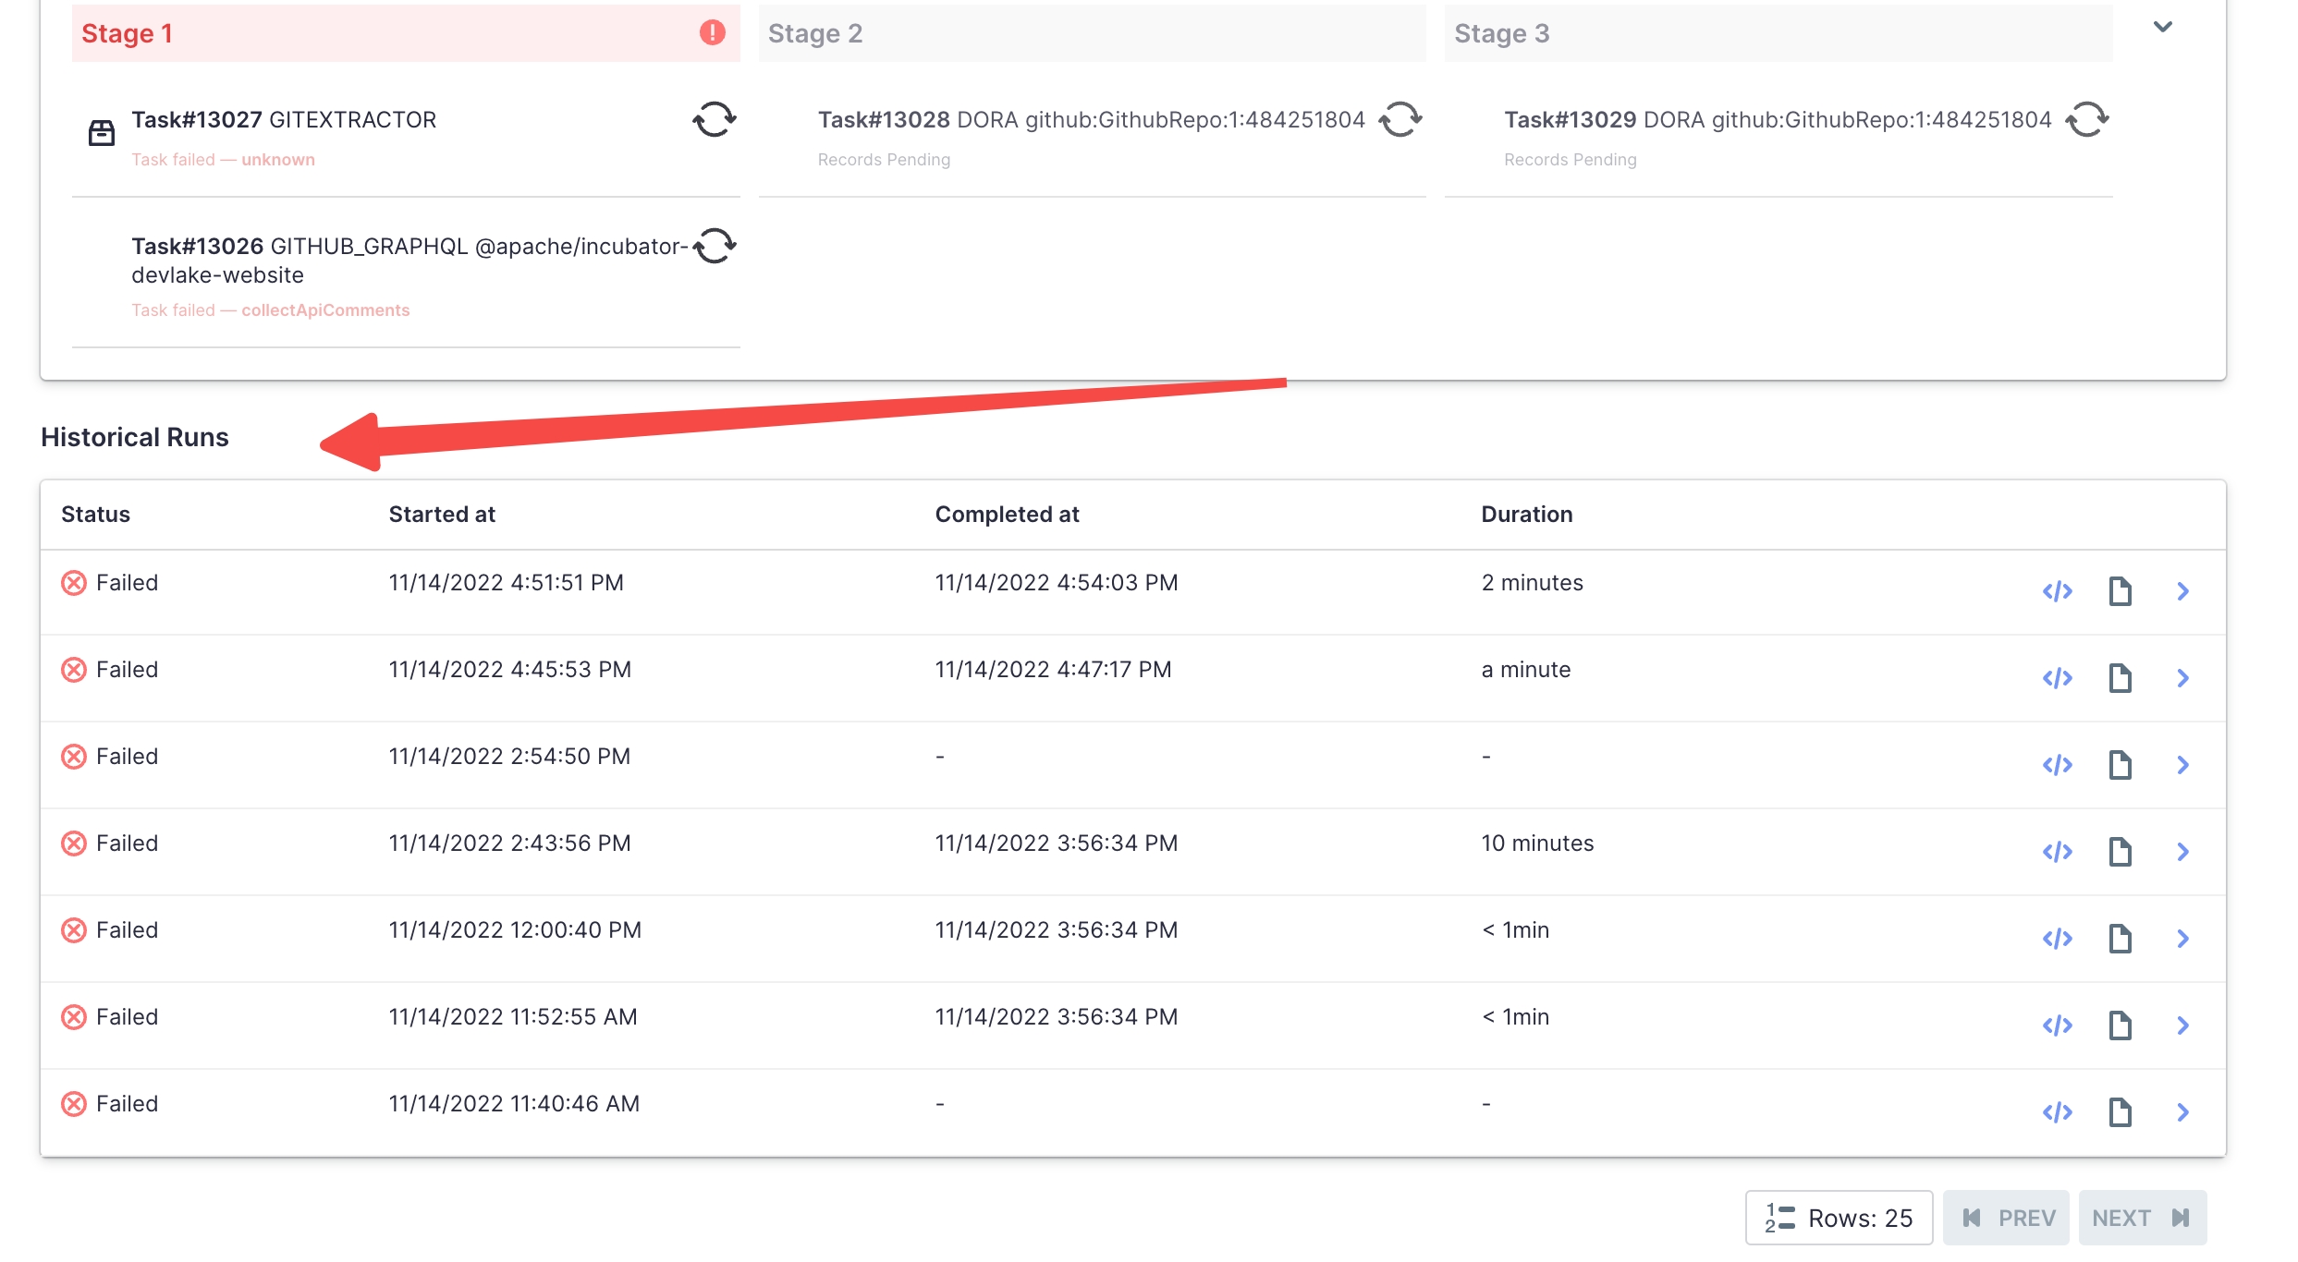Screen dimensions: 2298x1262
Task: Go to NEXT page
Action: 2142,1218
